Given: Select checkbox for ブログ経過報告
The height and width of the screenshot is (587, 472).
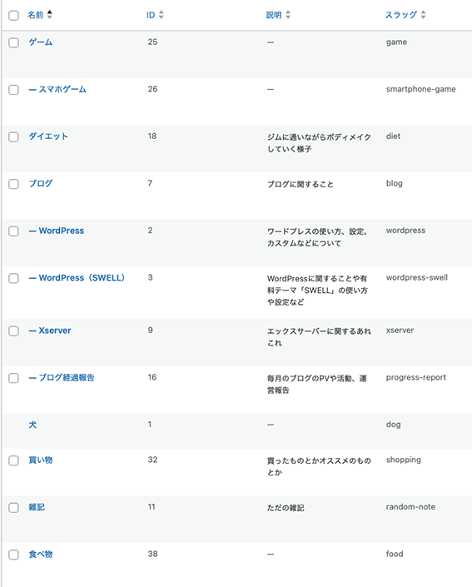Looking at the screenshot, I should pyautogui.click(x=14, y=378).
